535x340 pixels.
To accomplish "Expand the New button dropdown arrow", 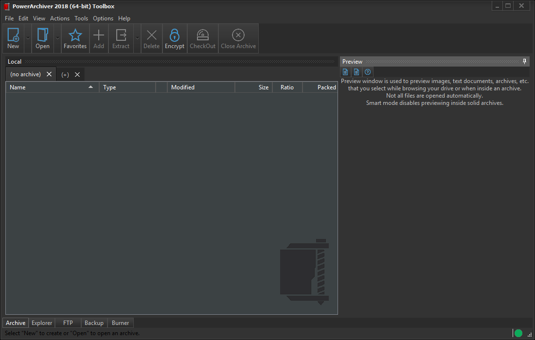I will [28, 38].
